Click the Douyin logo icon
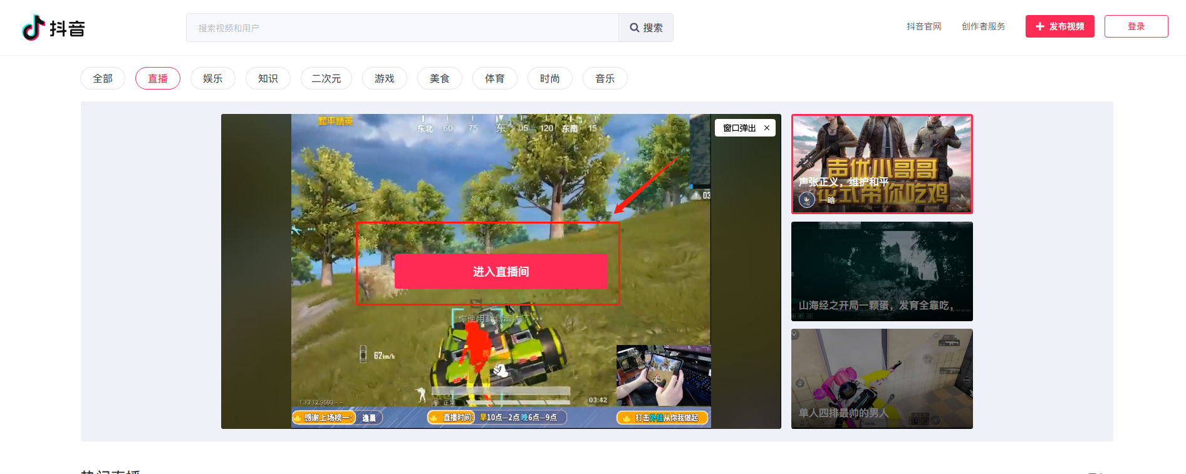Image resolution: width=1186 pixels, height=474 pixels. [34, 28]
